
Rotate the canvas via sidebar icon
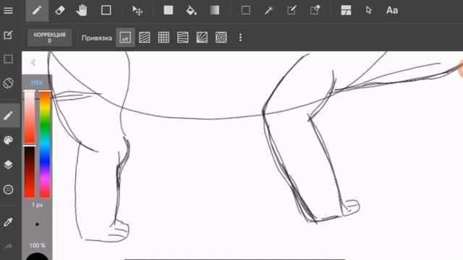pos(8,83)
